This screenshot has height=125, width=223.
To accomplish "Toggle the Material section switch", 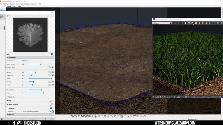I will click(52, 108).
